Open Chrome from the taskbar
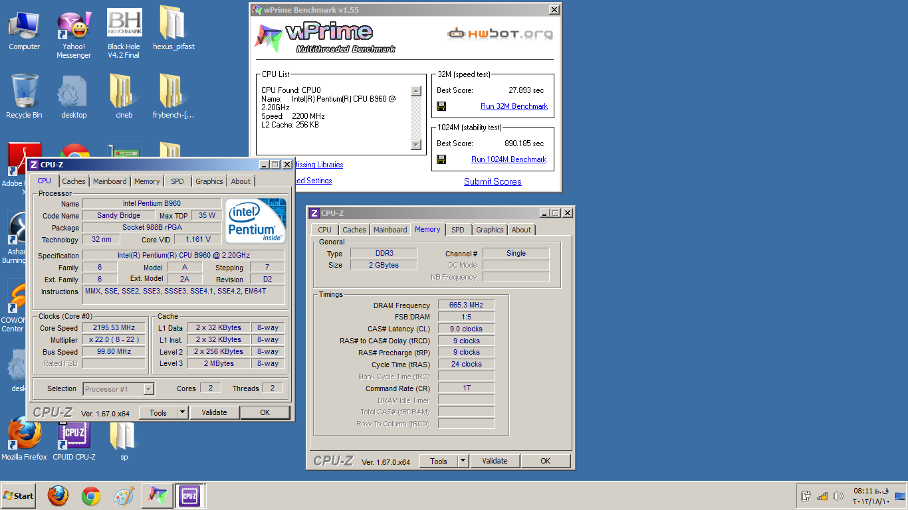 [x=91, y=496]
